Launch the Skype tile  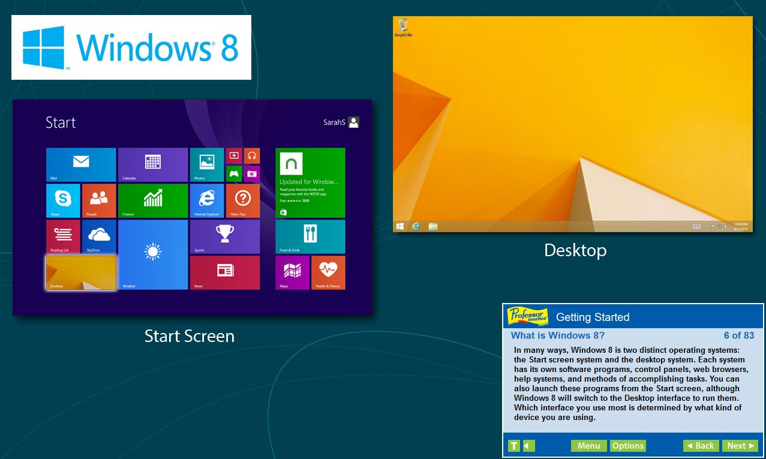coord(62,200)
